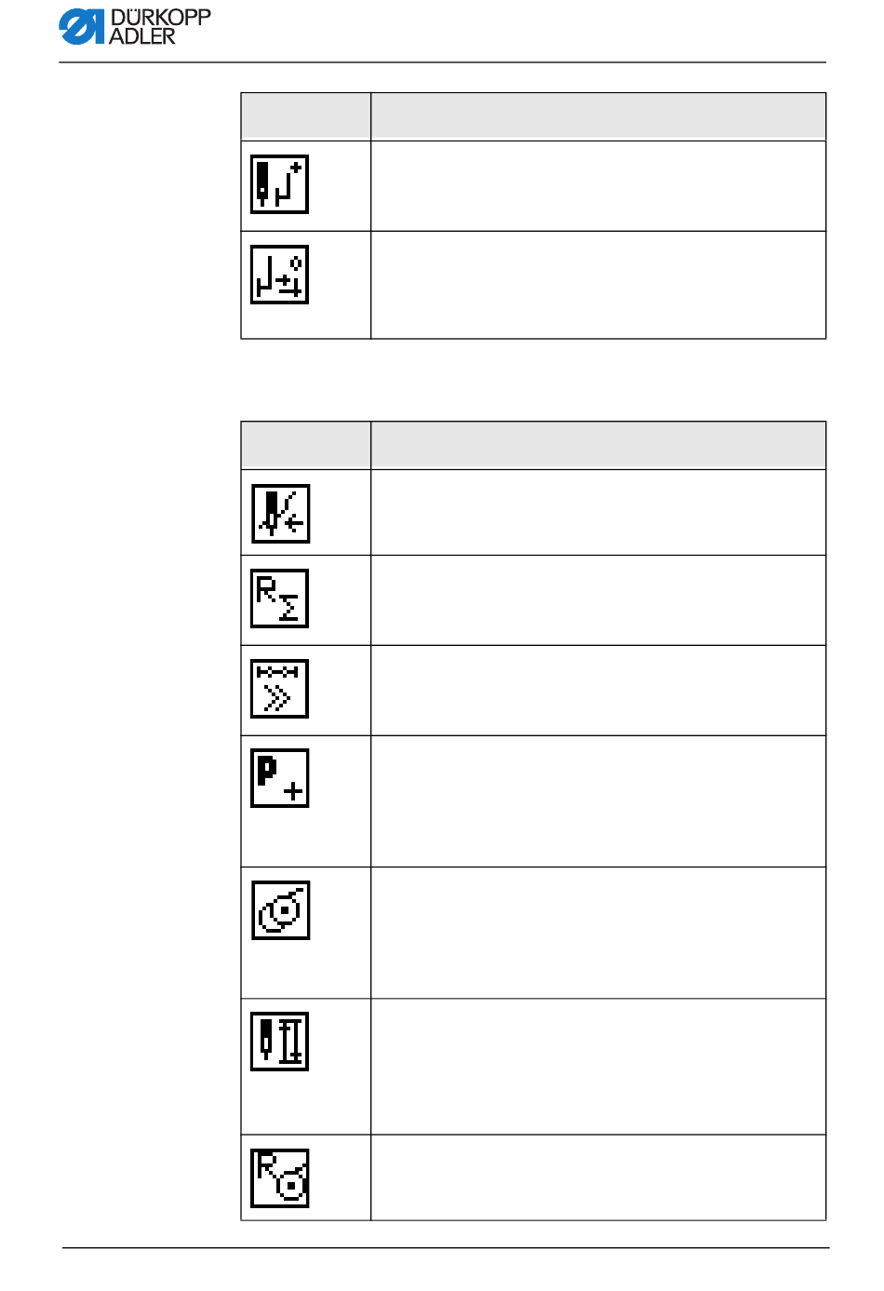Screen dimensions: 884x1291
Task: Select the needle height measurement icon
Action: coord(279,1042)
